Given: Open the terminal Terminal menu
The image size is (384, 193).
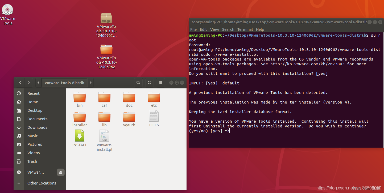Looking at the screenshot, I should (x=245, y=29).
